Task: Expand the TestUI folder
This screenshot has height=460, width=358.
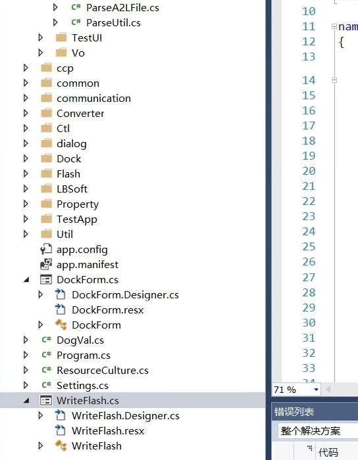Action: point(41,37)
